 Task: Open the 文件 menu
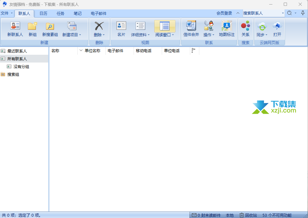tap(6, 13)
